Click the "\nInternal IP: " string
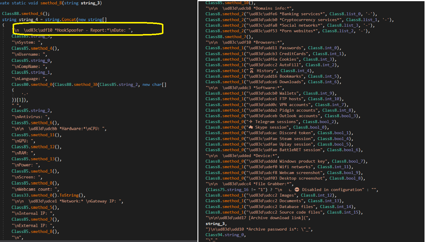 click(x=33, y=213)
